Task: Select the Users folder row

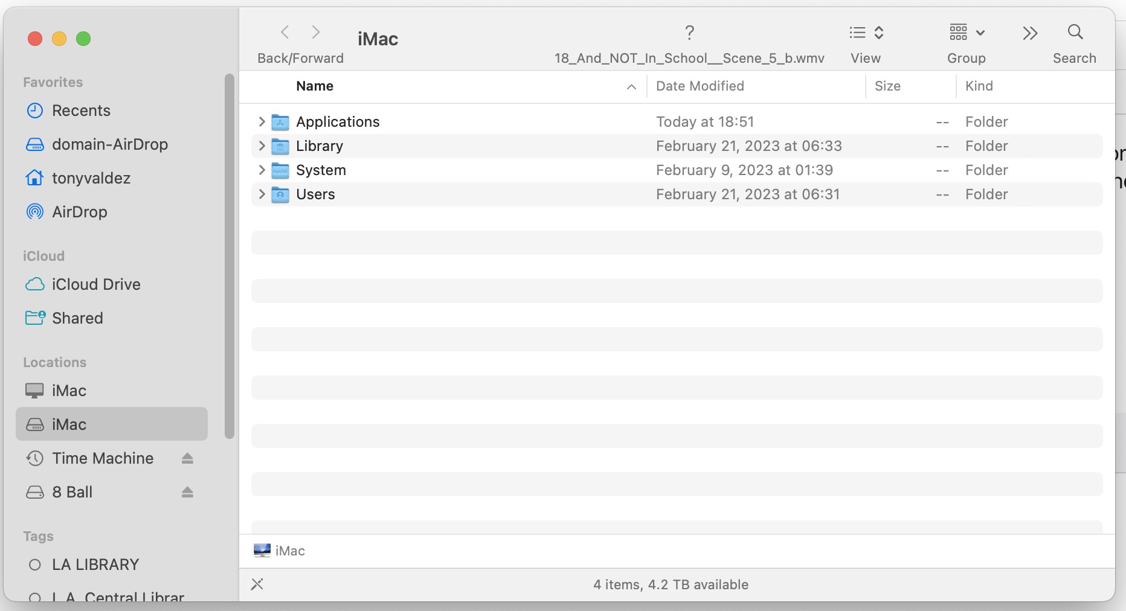Action: (x=677, y=194)
